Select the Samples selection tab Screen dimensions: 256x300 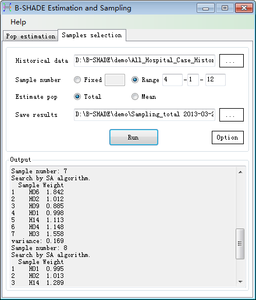point(92,35)
